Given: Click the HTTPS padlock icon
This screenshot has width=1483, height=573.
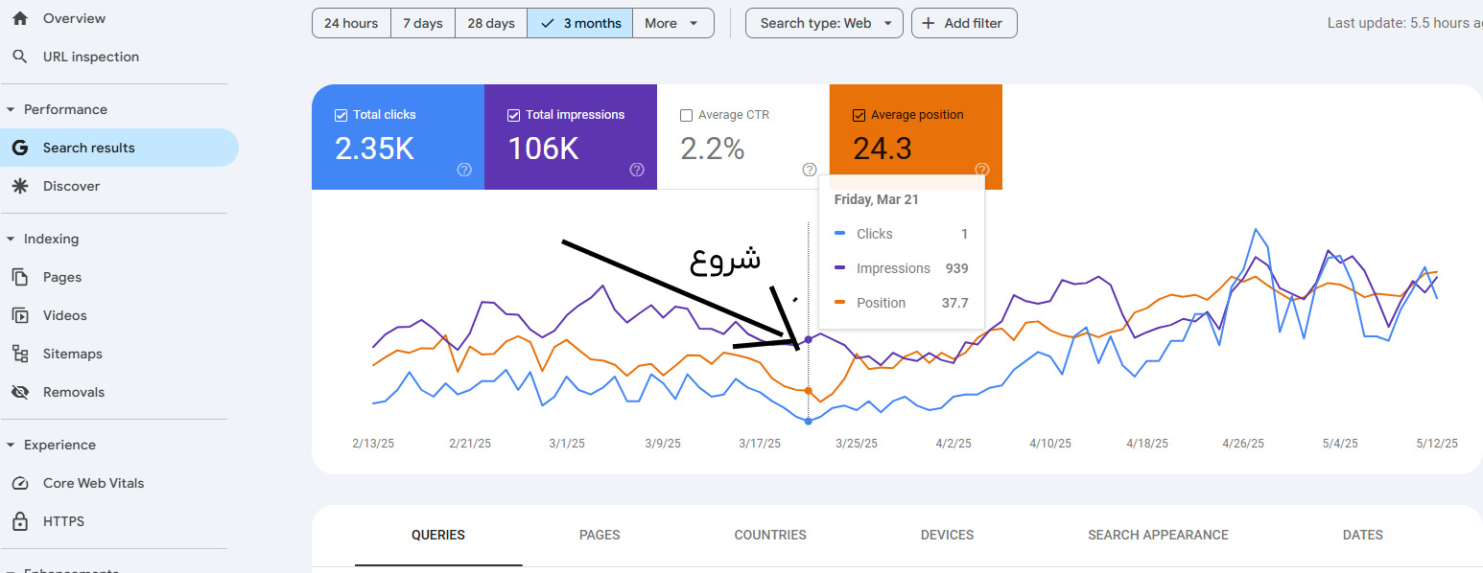Looking at the screenshot, I should [x=19, y=521].
